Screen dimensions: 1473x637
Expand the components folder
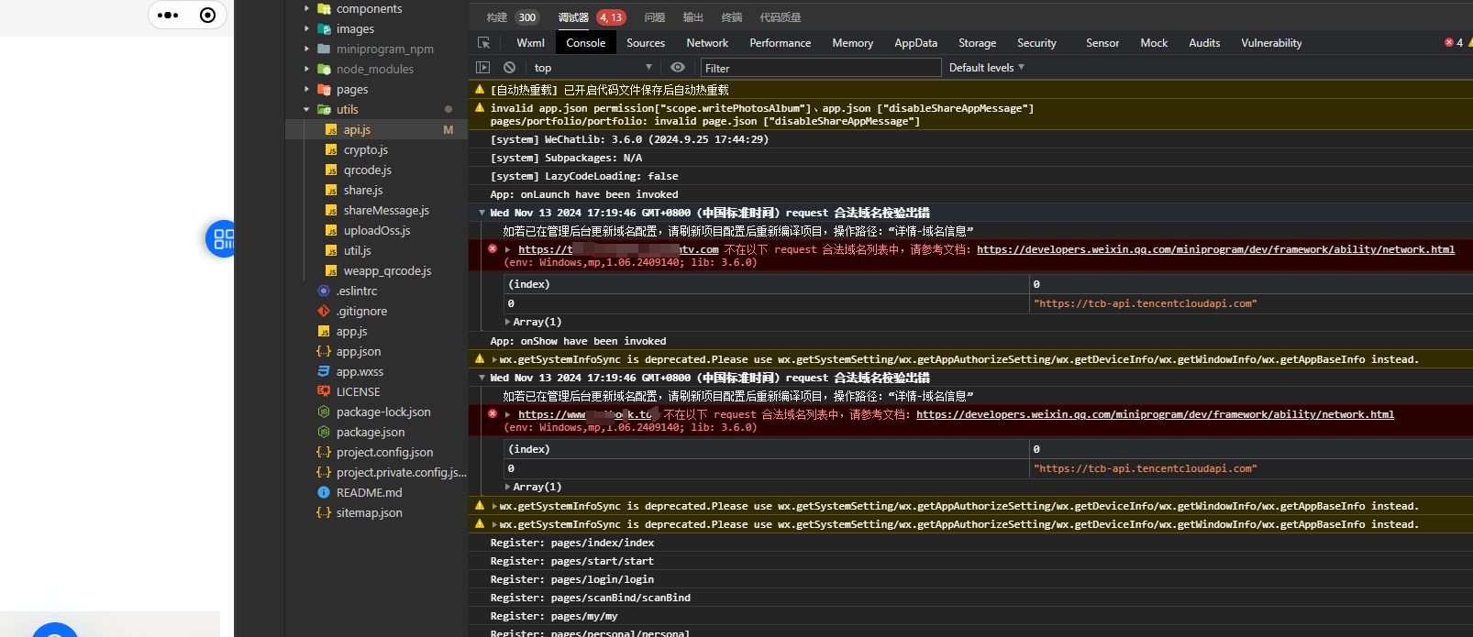click(306, 9)
